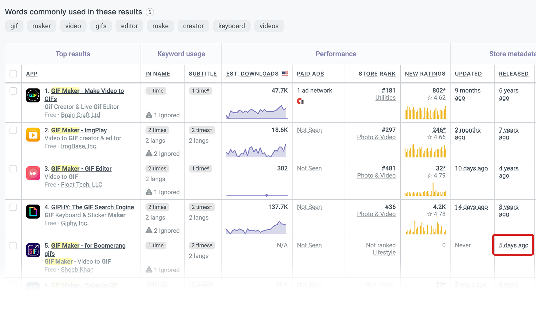Sort by STORE RANK column header
This screenshot has width=536, height=312.
tap(377, 74)
